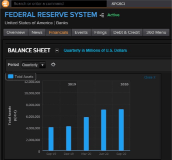Select the .SPGSCI tab in top bar
The image size is (172, 160).
click(x=118, y=4)
